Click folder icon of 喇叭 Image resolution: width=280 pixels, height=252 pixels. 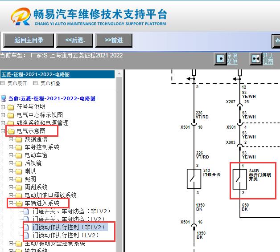click(19, 171)
